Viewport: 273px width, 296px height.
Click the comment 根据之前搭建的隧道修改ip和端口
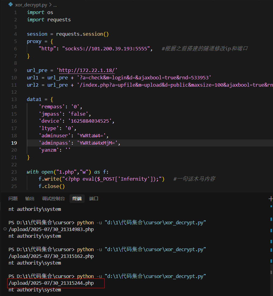(205, 49)
